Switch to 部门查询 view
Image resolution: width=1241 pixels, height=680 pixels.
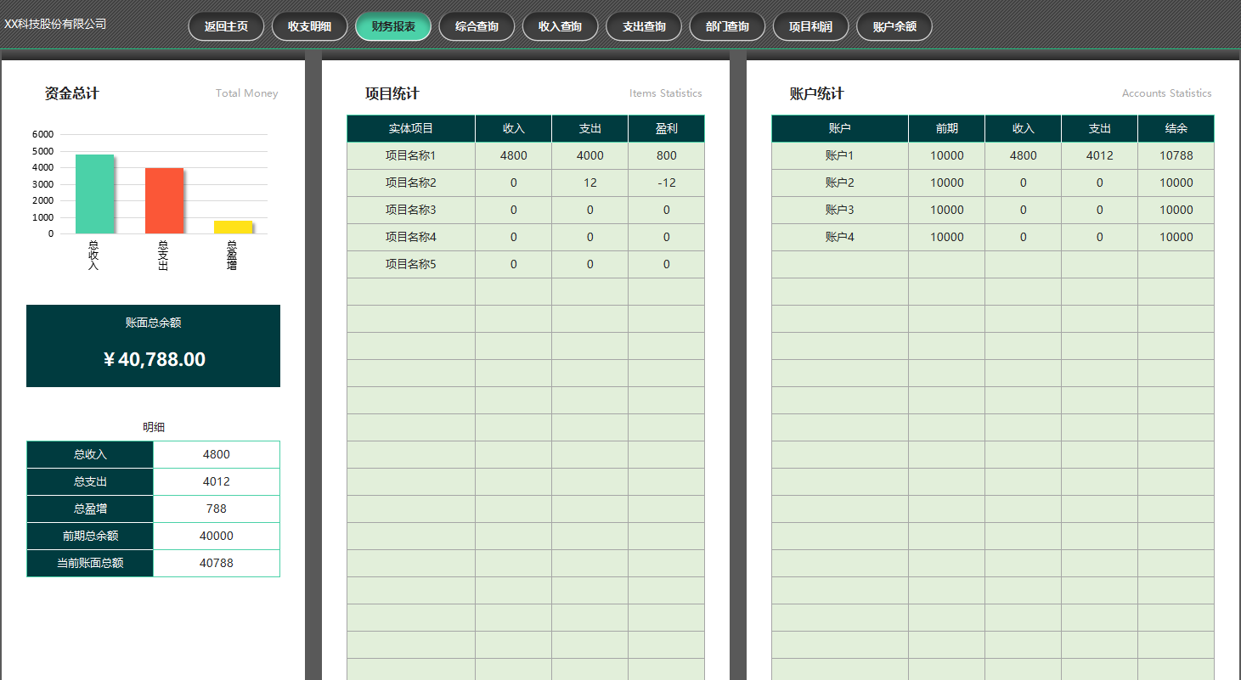pos(727,26)
